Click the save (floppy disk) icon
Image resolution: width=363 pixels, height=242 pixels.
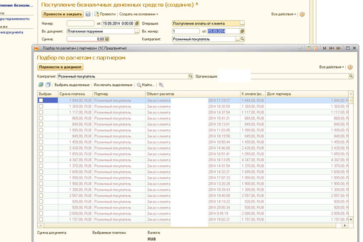click(88, 14)
